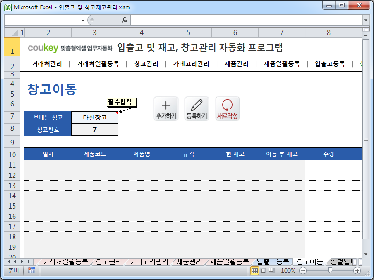Click the coukey logo text
The height and width of the screenshot is (280, 374).
click(43, 48)
